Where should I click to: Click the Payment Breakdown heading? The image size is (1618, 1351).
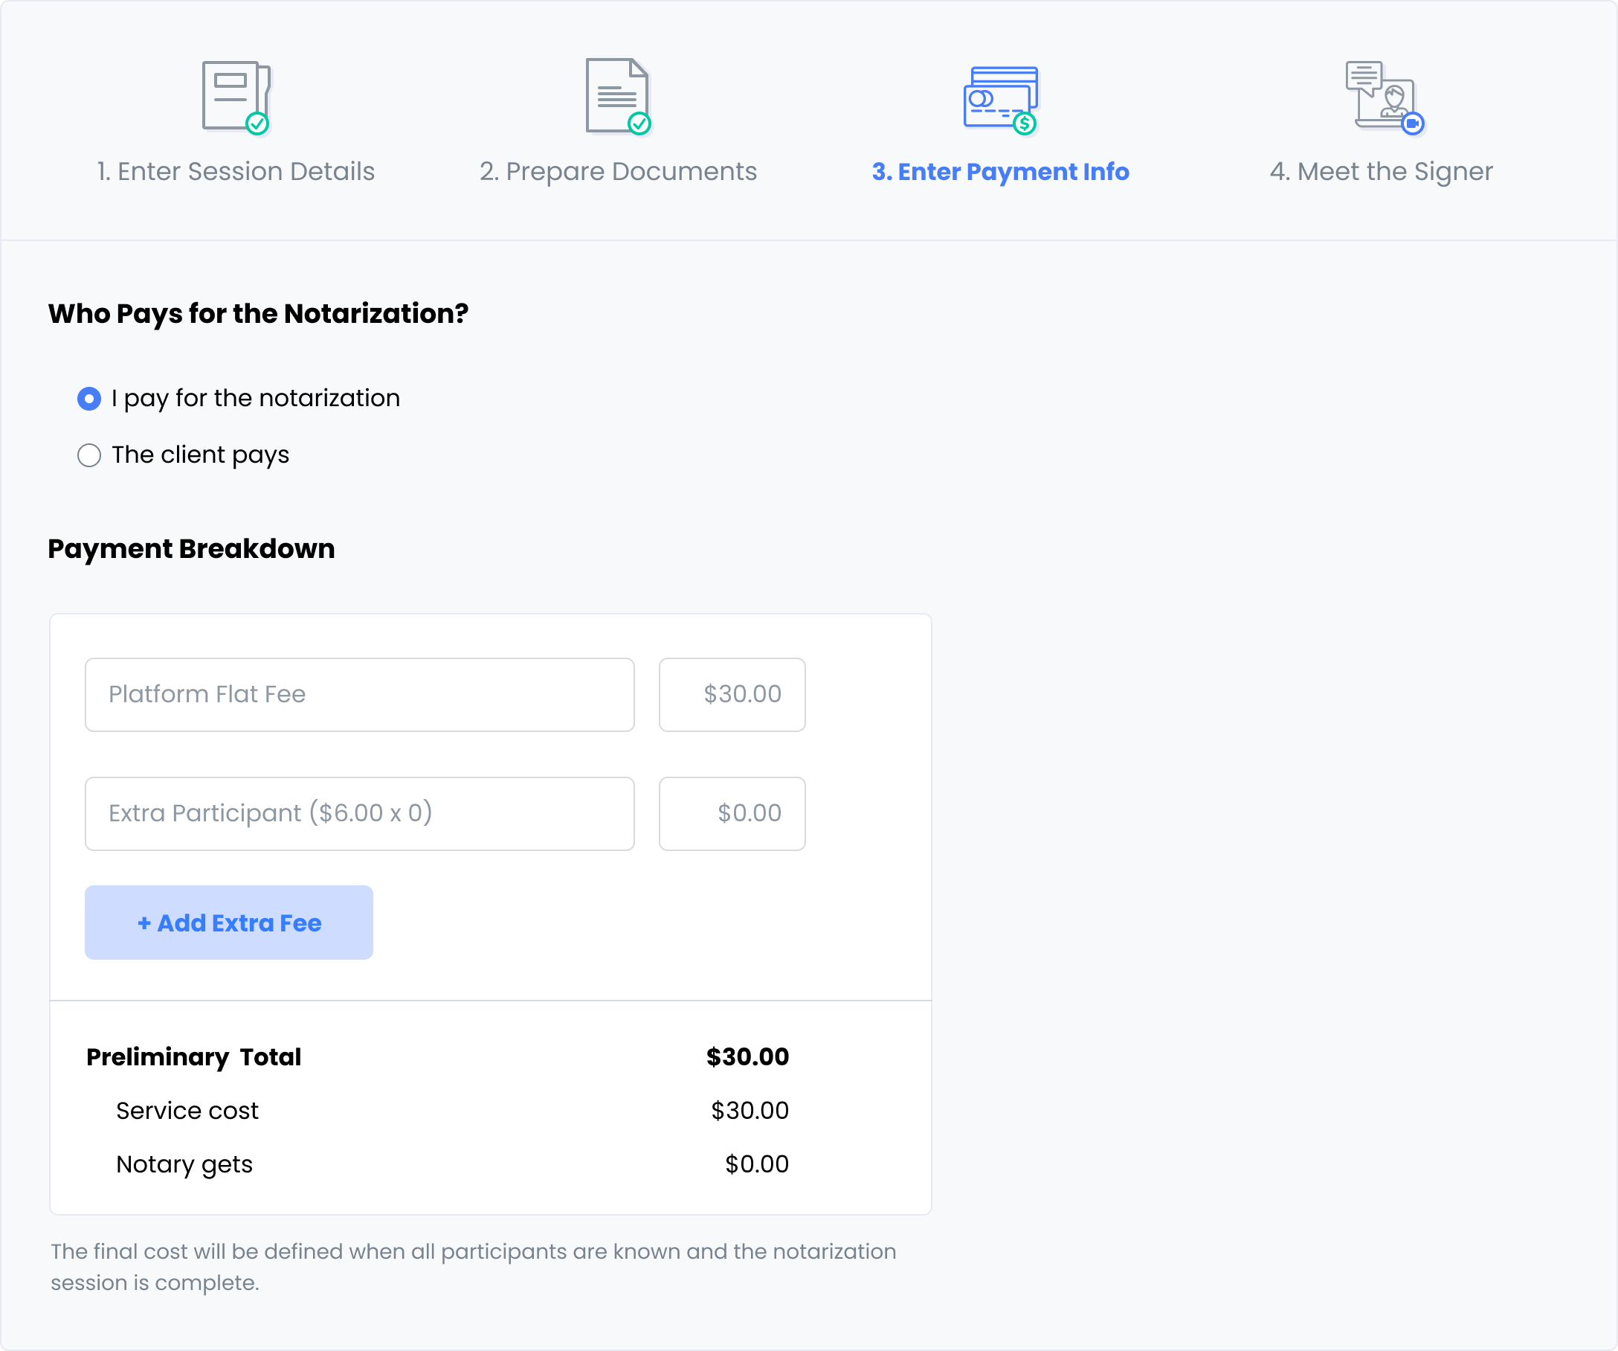point(191,549)
